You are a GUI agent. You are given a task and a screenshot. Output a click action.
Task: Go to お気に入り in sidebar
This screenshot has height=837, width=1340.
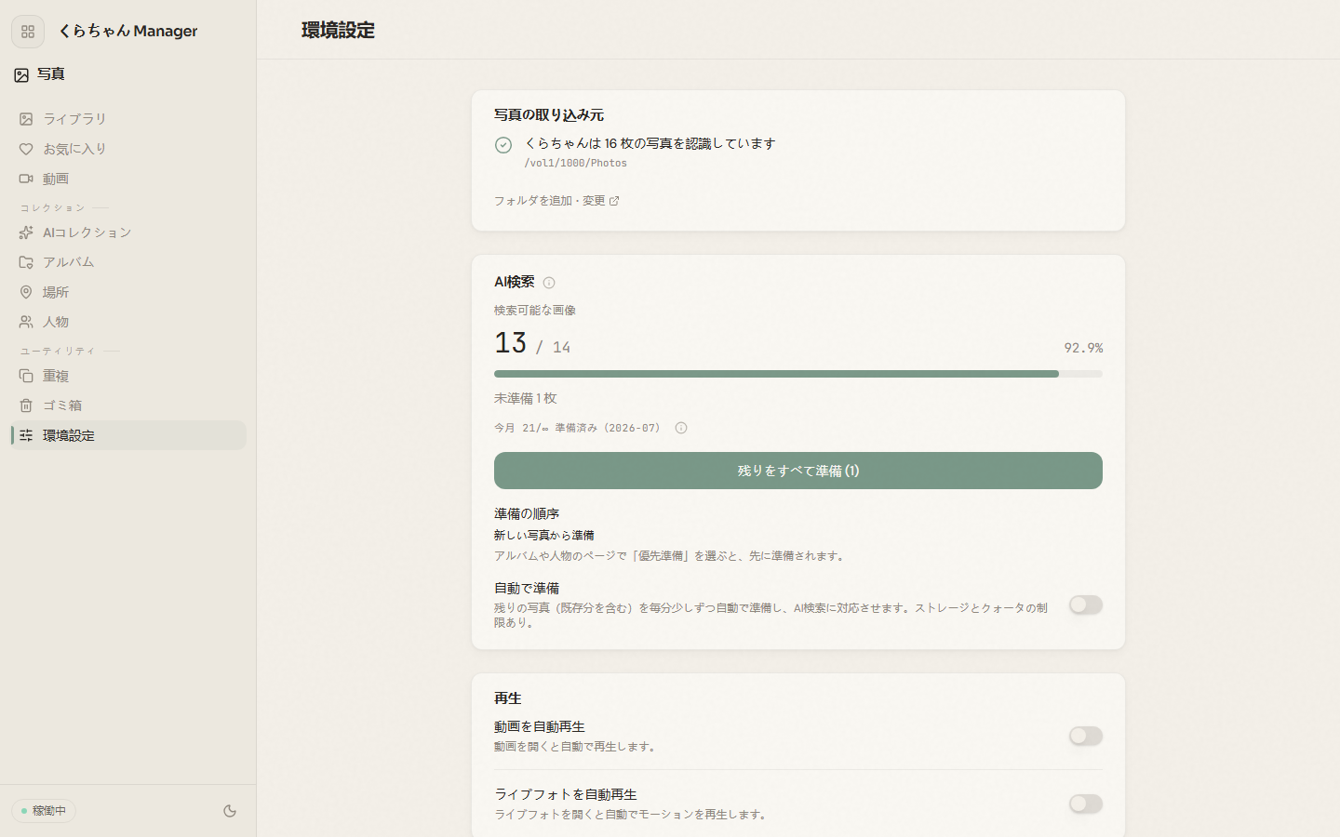point(128,149)
